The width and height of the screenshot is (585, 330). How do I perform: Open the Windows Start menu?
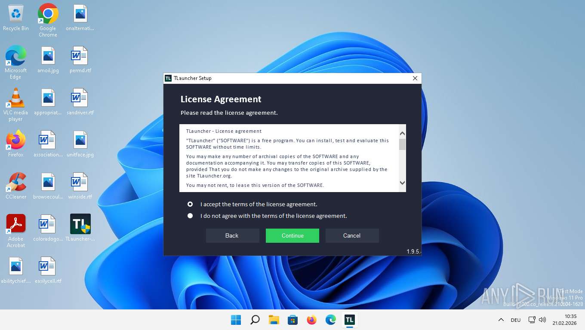(236, 320)
